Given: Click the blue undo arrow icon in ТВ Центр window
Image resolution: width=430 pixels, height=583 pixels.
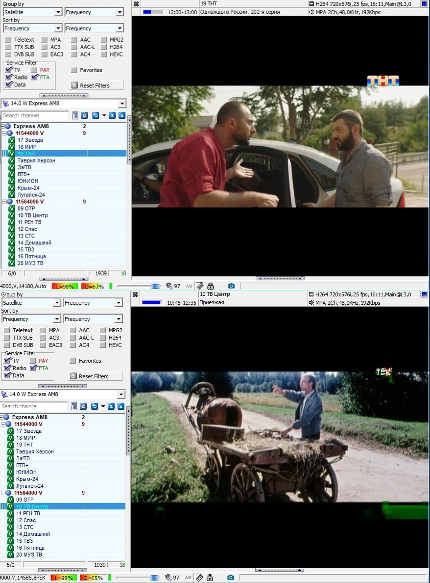Looking at the screenshot, I should [x=95, y=406].
